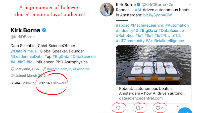Click the #BigData hashtag in the profile bio
The width and height of the screenshot is (201, 113).
pyautogui.click(x=61, y=56)
